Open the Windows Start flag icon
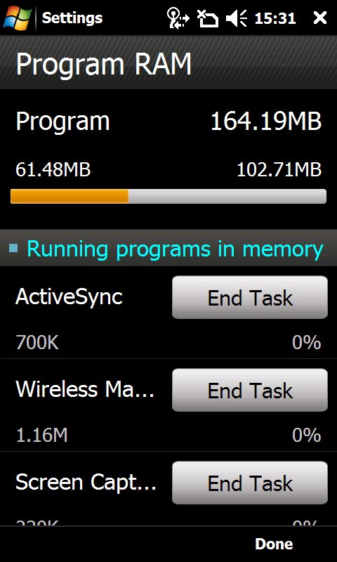The width and height of the screenshot is (337, 562). tap(17, 17)
